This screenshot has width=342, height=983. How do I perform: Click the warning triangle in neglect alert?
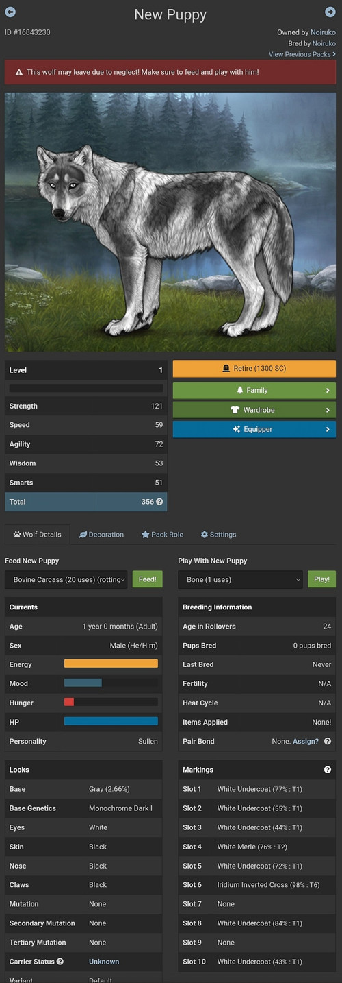[19, 72]
